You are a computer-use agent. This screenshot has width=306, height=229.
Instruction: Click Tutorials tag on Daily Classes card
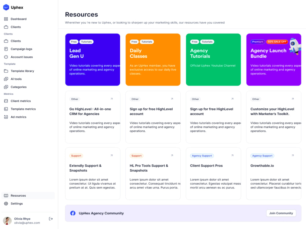point(147,42)
